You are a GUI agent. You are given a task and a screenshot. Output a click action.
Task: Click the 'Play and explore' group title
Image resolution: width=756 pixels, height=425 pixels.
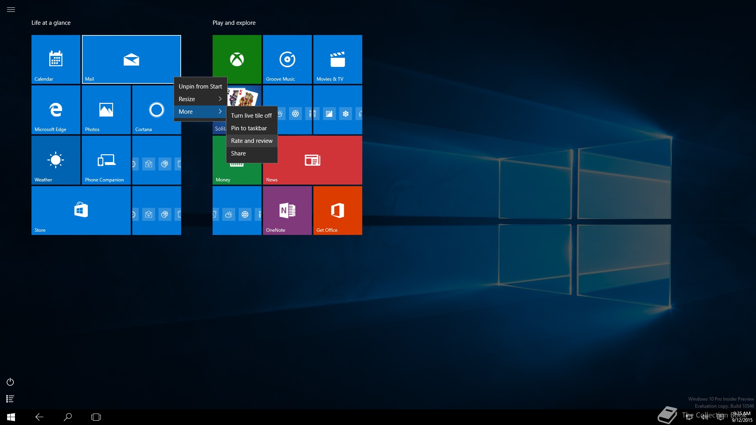point(234,23)
